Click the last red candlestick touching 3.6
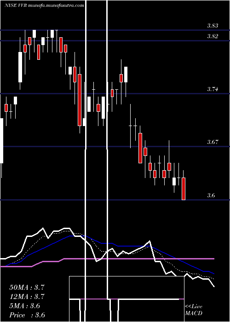This screenshot has width=230, height=322. [x=184, y=189]
